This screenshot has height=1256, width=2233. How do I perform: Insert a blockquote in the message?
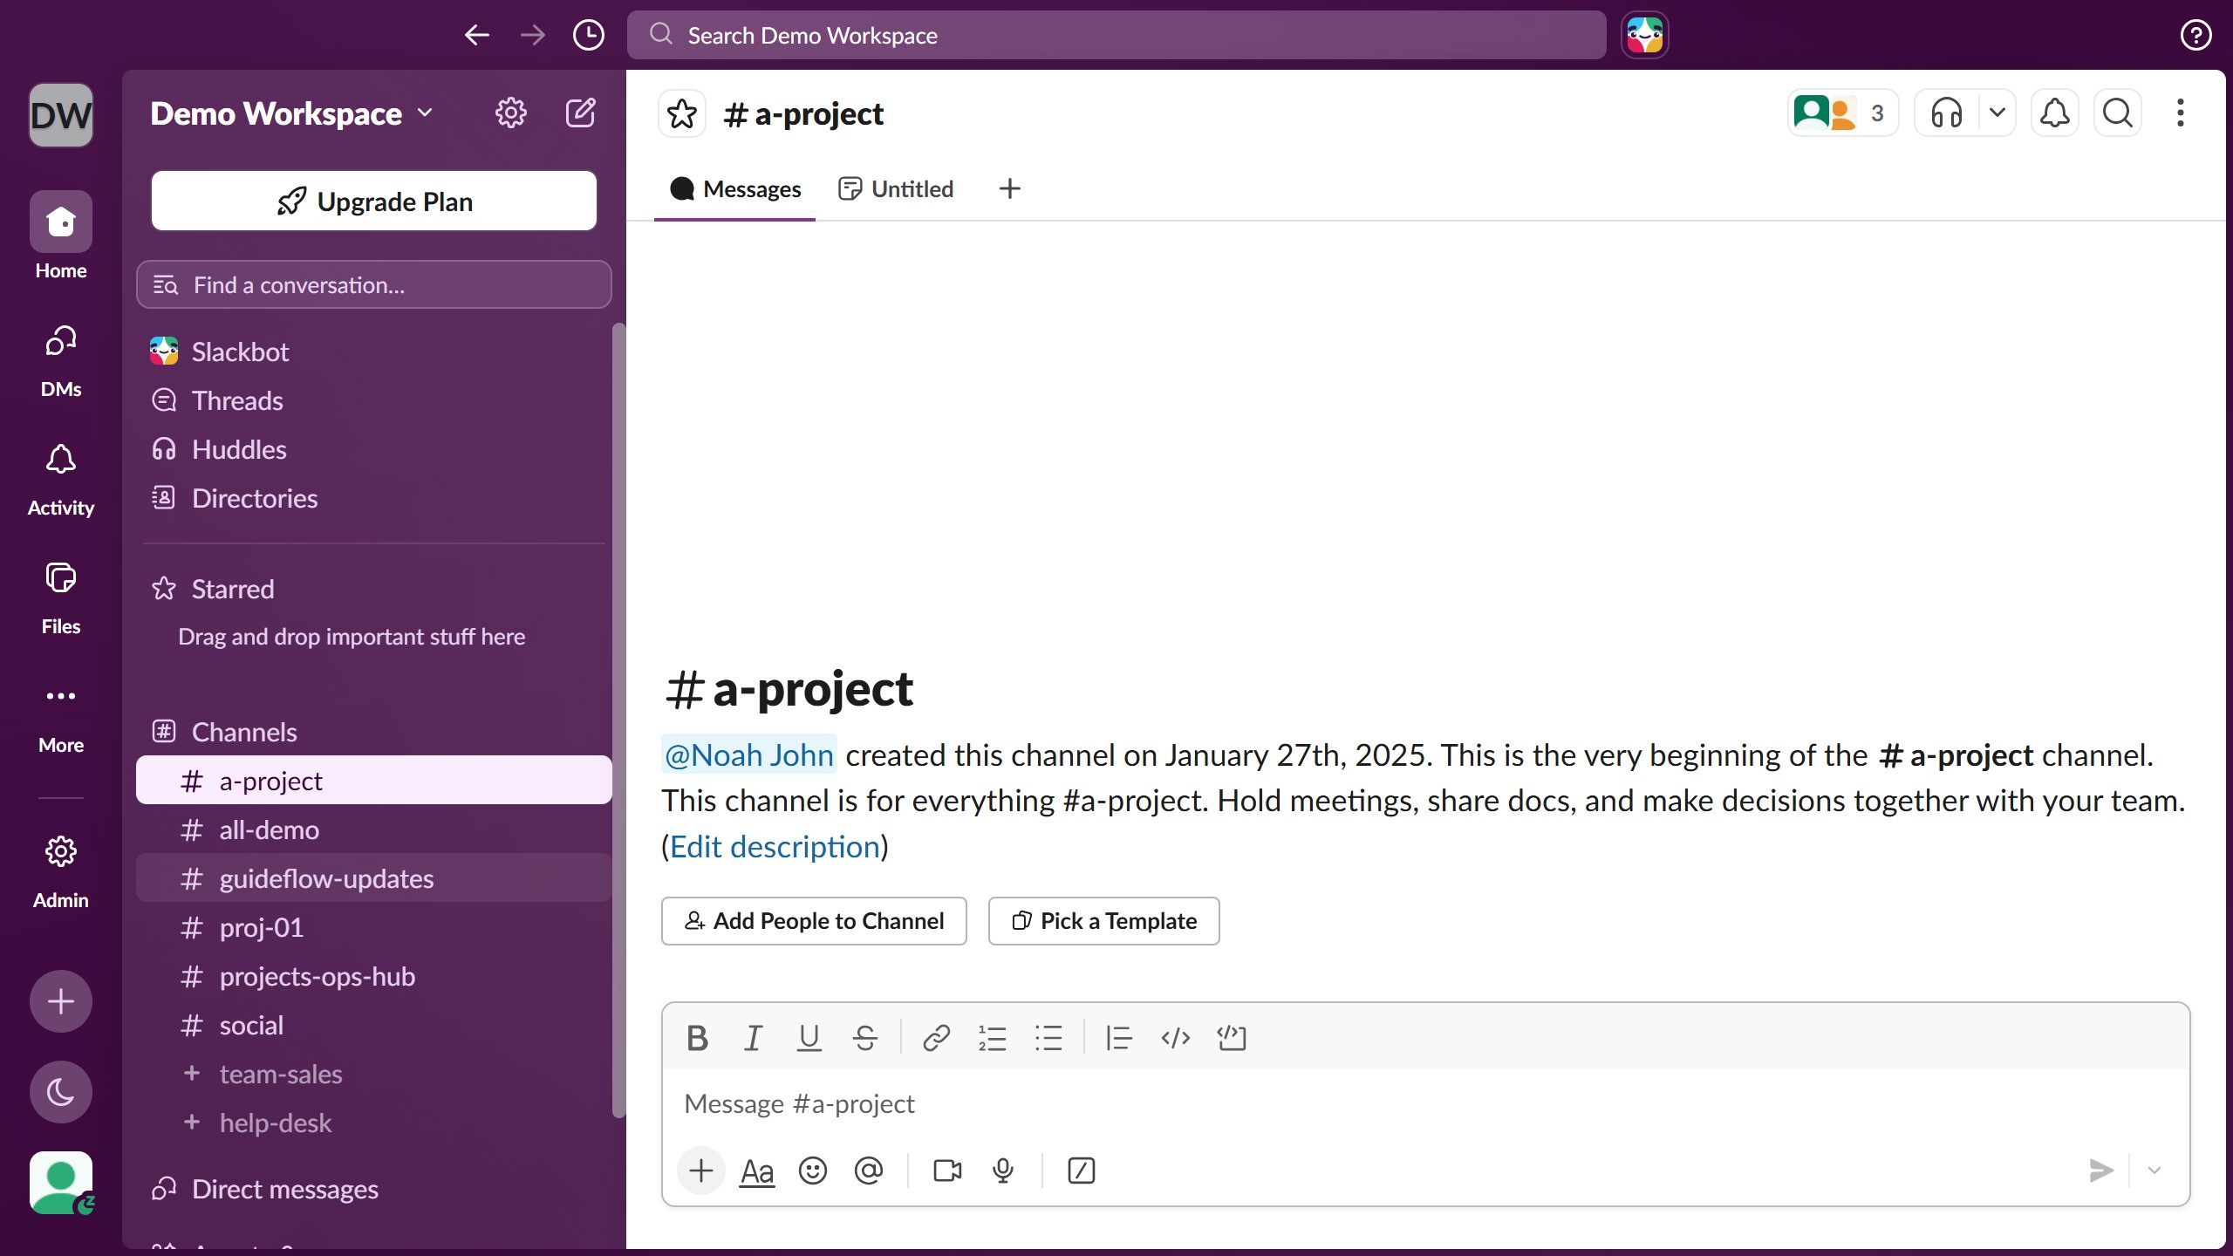(1118, 1038)
